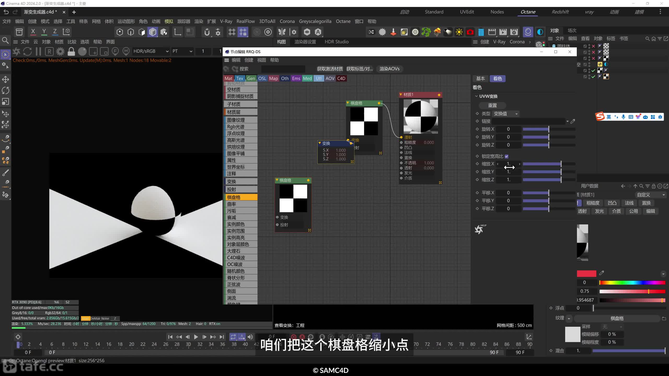This screenshot has height=376, width=669.
Task: Click the 重置 reset button
Action: tap(492, 105)
